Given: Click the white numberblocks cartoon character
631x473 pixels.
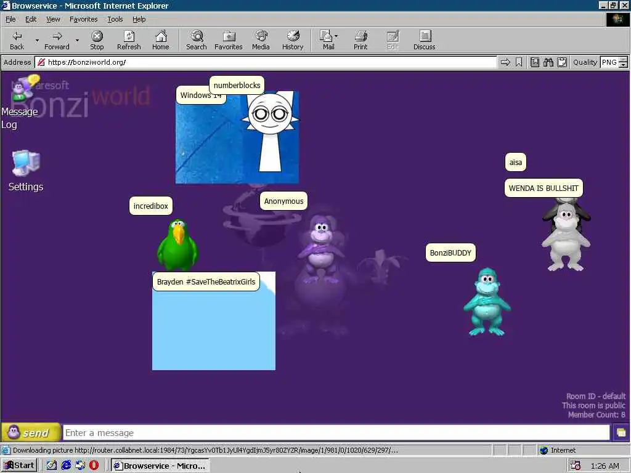Looking at the screenshot, I should click(271, 132).
